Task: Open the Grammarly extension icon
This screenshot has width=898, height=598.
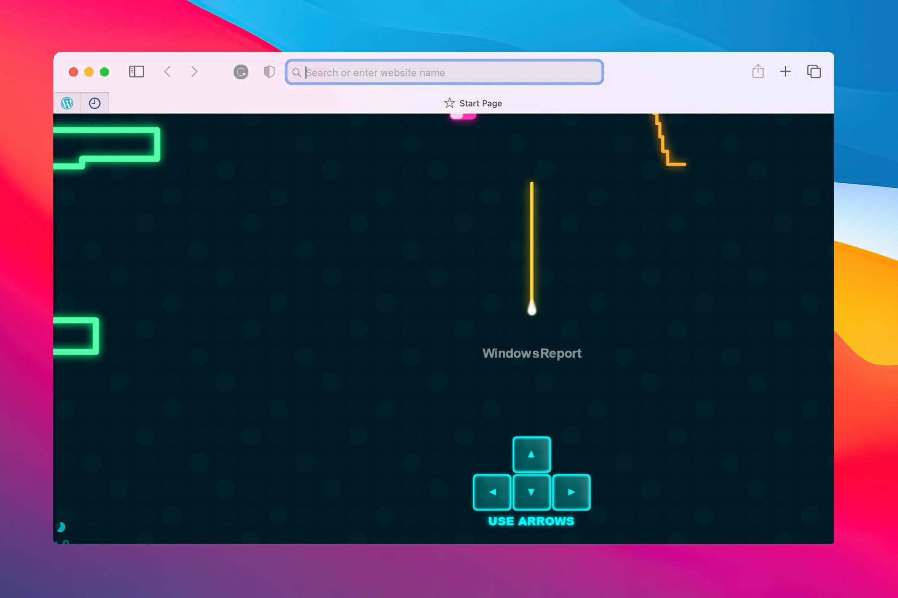Action: (241, 72)
